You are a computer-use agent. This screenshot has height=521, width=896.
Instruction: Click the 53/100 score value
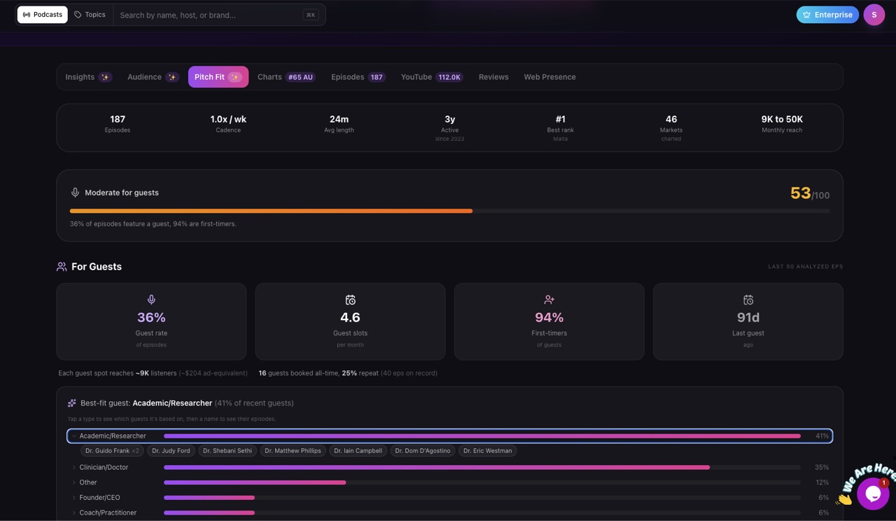tap(810, 193)
